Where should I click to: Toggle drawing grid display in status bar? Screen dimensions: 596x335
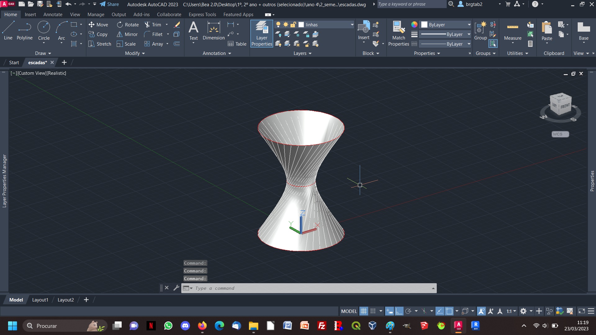(363, 311)
